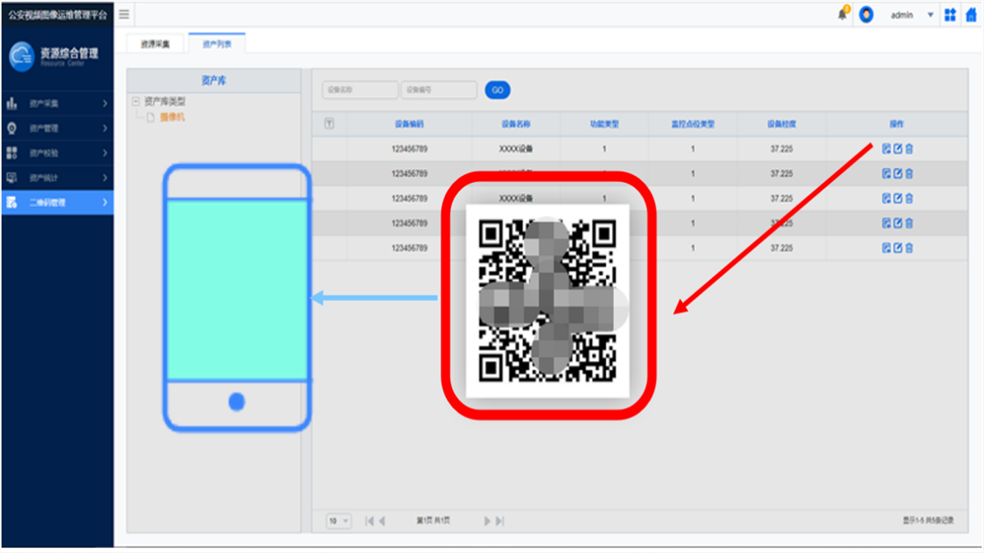Viewport: 984px width, 553px height.
Task: Click the monitor icon beside 资产统计
Action: [12, 178]
